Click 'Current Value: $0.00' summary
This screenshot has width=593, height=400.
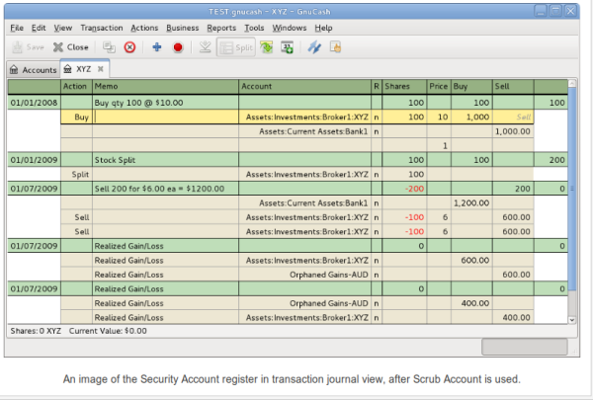[x=108, y=331]
